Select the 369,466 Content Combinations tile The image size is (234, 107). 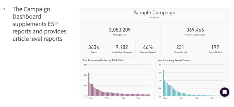[195, 31]
